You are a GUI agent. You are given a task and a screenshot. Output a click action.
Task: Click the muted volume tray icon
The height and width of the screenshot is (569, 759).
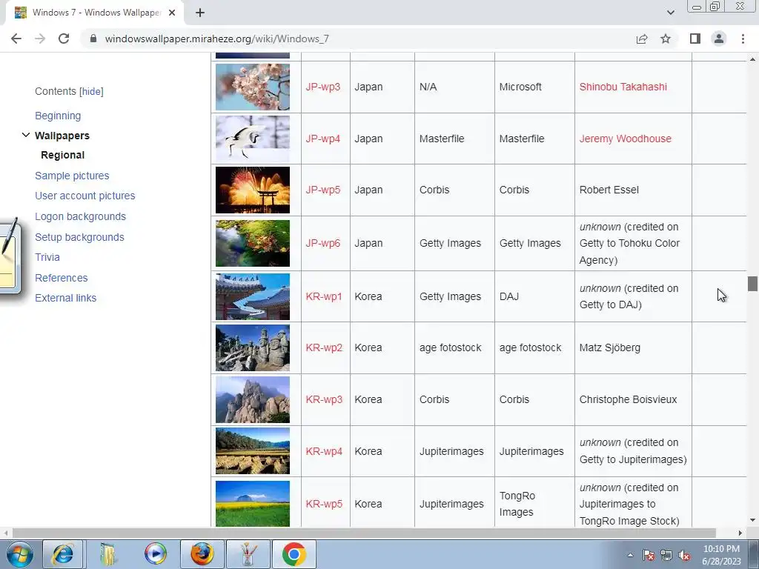(684, 555)
